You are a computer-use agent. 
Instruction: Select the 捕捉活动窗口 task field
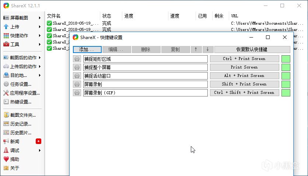(x=146, y=76)
